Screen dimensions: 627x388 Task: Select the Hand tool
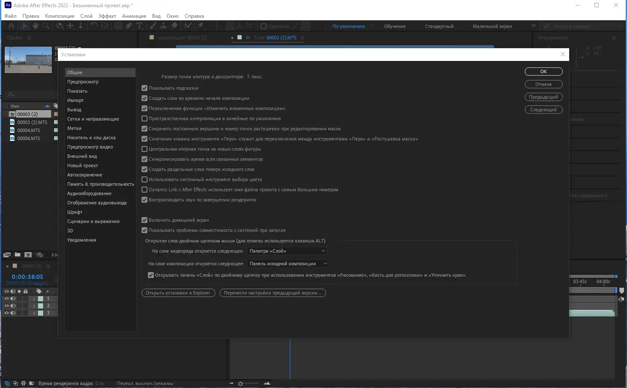35,26
